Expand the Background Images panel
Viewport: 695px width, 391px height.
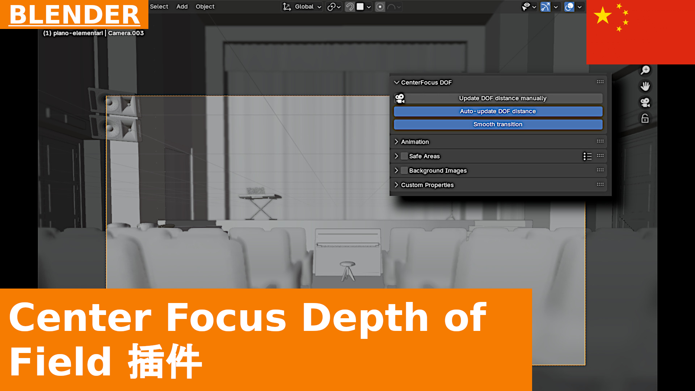(x=397, y=171)
